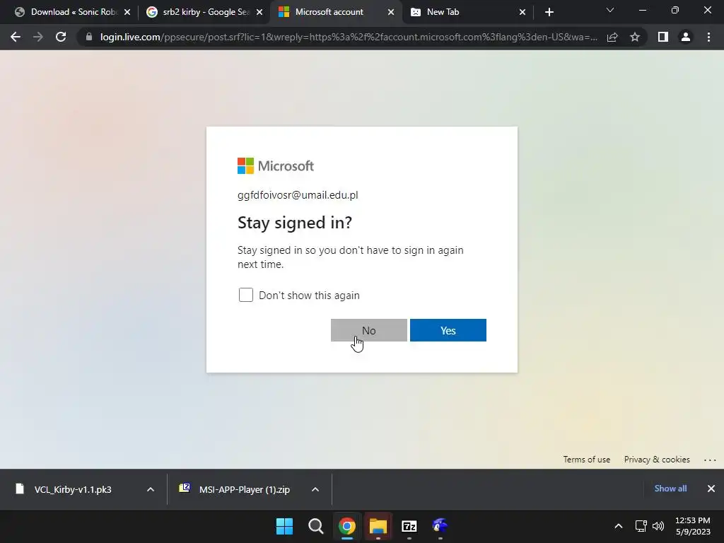
Task: Check the Don't show this again box
Action: coord(245,295)
